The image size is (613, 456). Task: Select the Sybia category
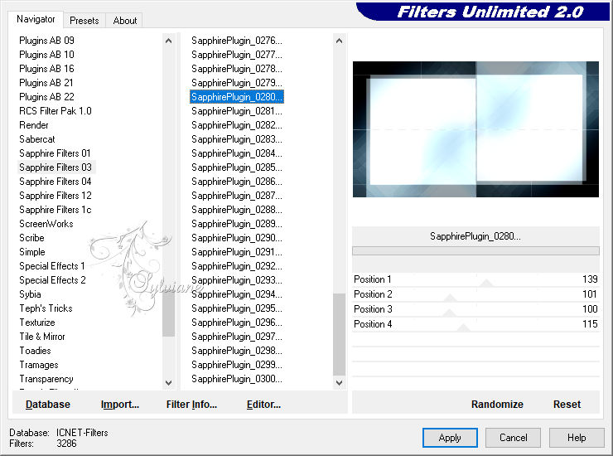click(x=30, y=294)
